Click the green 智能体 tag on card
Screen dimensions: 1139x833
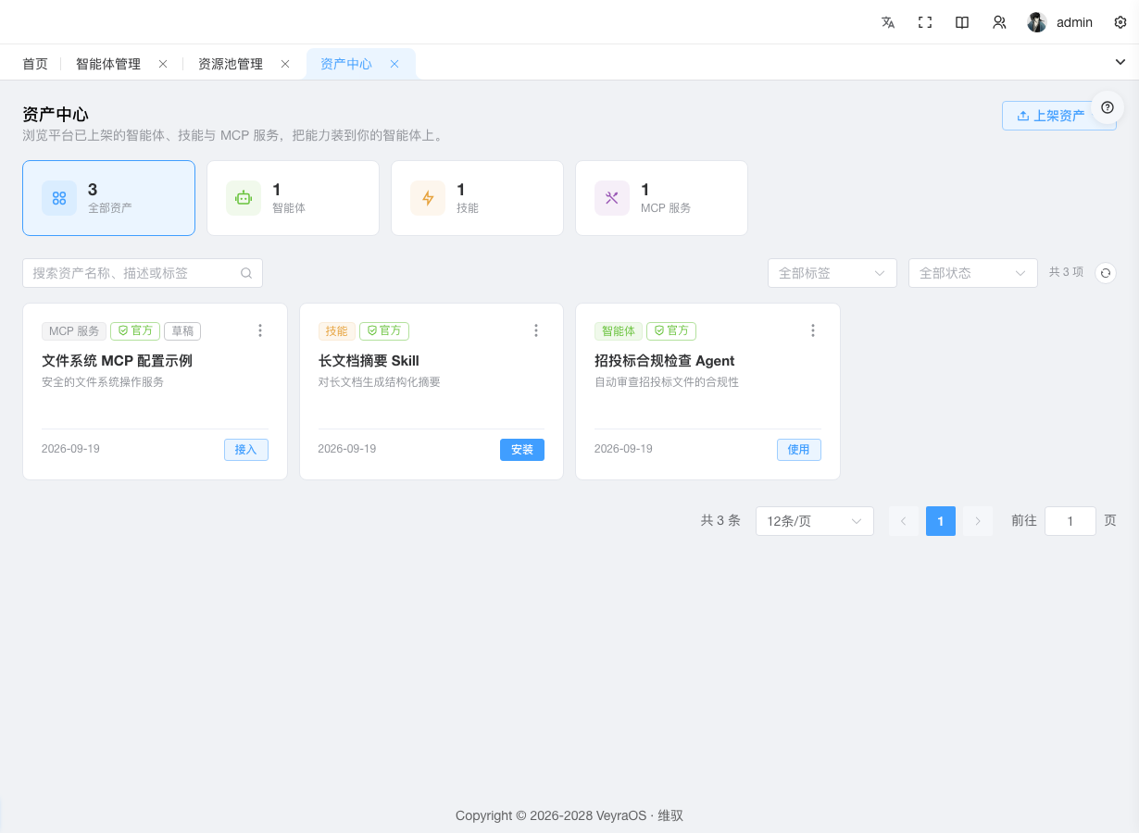(x=619, y=330)
